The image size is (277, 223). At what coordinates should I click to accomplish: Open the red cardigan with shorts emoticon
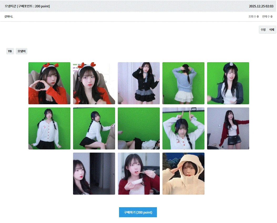click(228, 128)
